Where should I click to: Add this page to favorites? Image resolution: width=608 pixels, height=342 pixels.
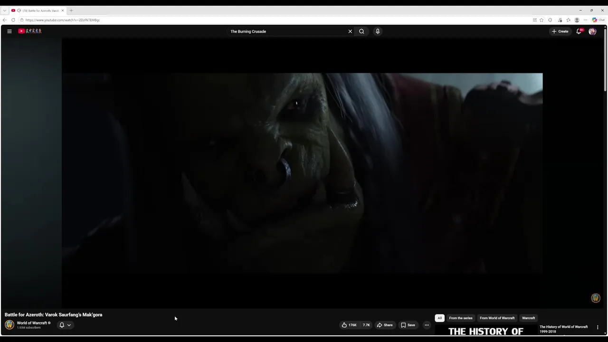[541, 20]
